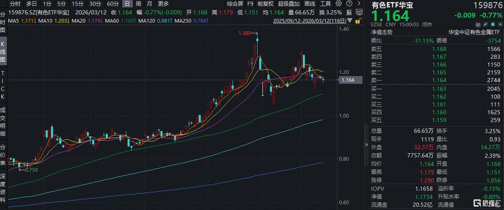This screenshot has width=504, height=210.
Task: Open the date range dropdown triangle
Action: (x=350, y=20)
